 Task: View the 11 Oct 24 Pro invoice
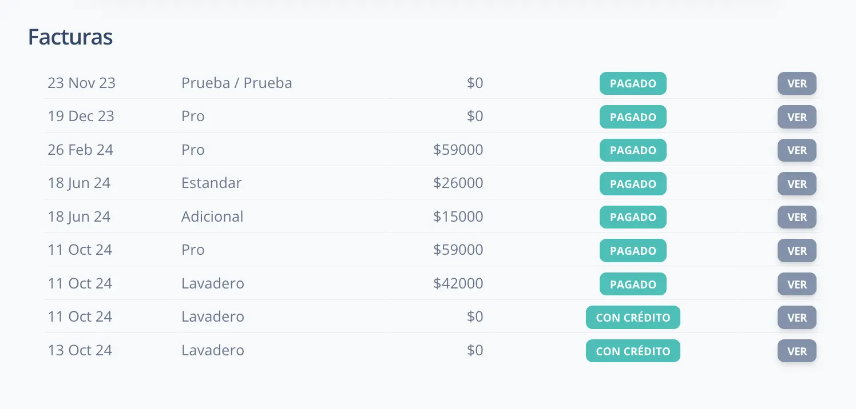[x=796, y=251]
